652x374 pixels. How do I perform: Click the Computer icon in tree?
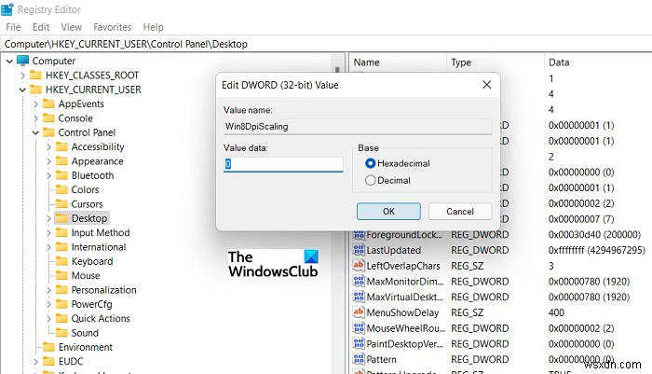pos(22,61)
